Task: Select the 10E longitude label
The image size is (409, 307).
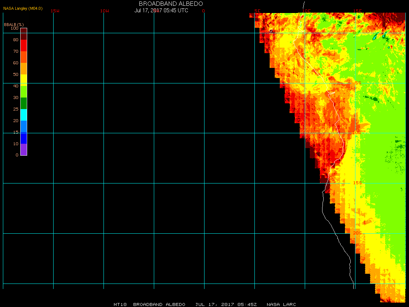Action: pos(307,11)
